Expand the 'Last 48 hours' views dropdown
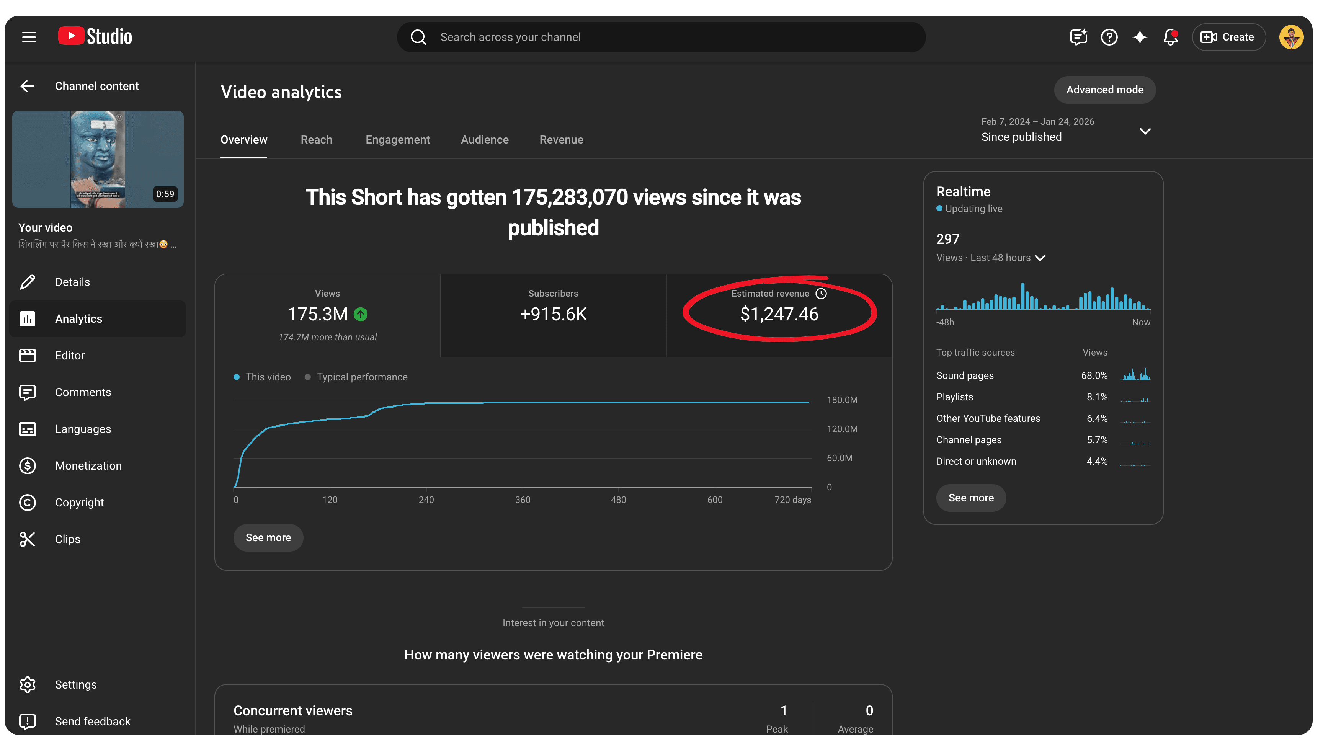This screenshot has height=746, width=1323. [x=1041, y=258]
